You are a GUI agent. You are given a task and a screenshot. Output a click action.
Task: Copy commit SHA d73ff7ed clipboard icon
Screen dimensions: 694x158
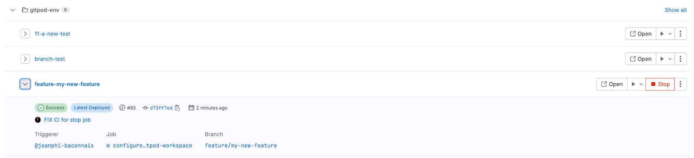[177, 108]
